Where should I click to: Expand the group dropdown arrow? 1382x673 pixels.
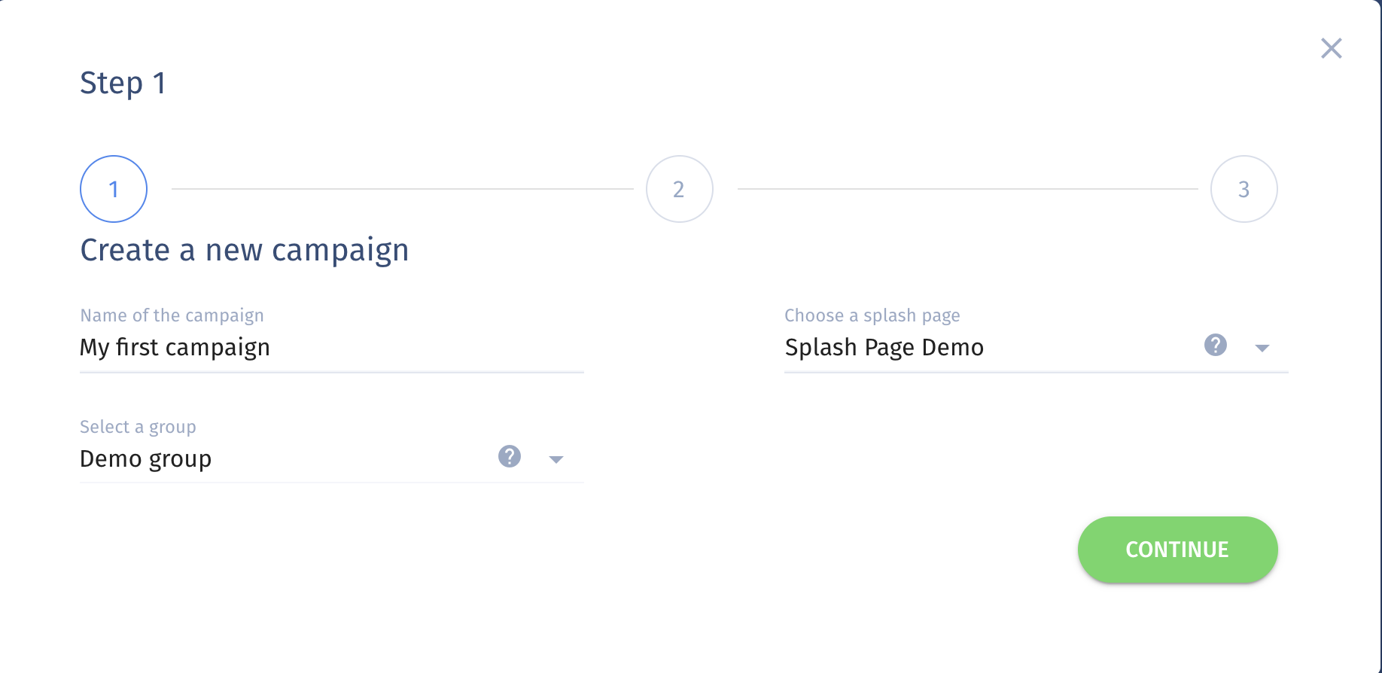pyautogui.click(x=556, y=459)
